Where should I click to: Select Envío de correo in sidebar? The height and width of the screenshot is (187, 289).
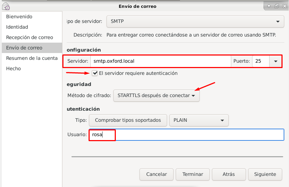24,48
